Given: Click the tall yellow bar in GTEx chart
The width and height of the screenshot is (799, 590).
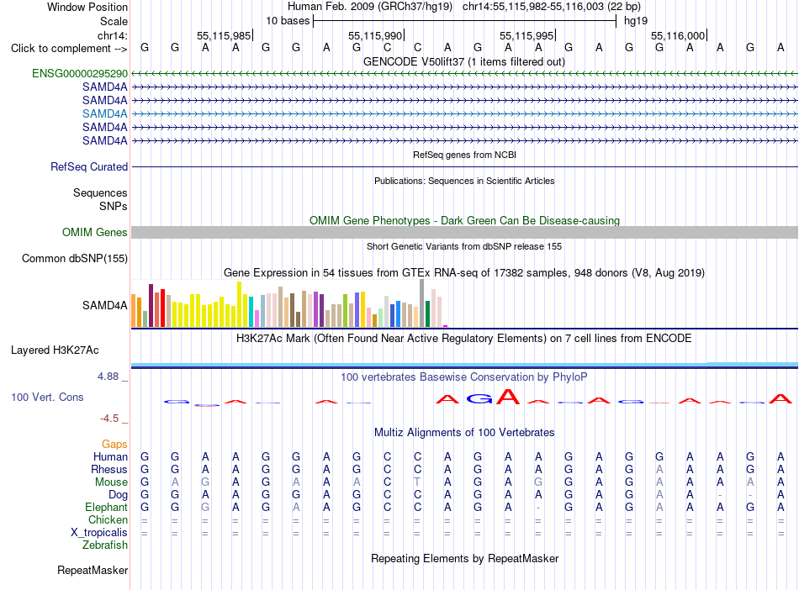Looking at the screenshot, I should 239,304.
